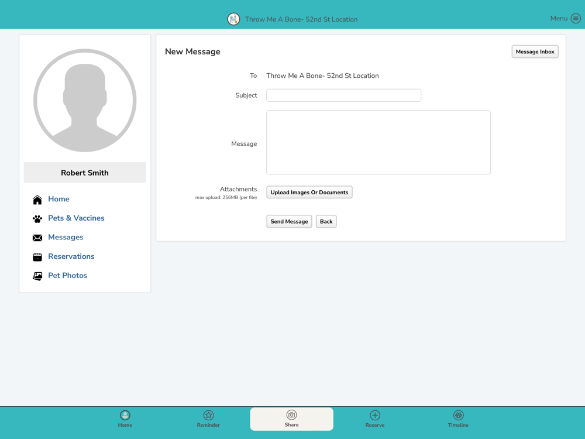This screenshot has height=439, width=585.
Task: Click the picture icon beside Pet Photos
Action: 37,276
